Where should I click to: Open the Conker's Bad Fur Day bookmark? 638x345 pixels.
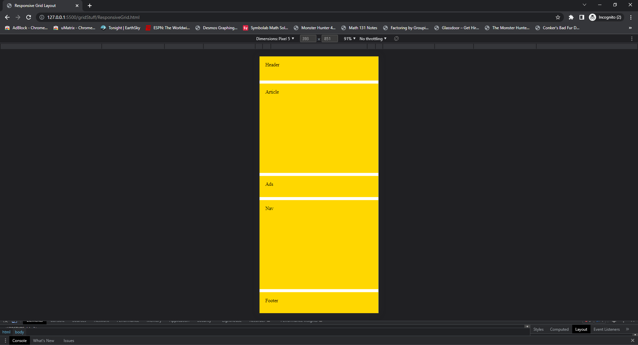point(557,28)
